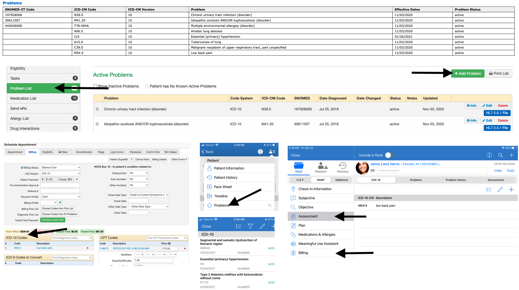
Task: Tap the search magnifier in iPad top bar
Action: (x=500, y=155)
